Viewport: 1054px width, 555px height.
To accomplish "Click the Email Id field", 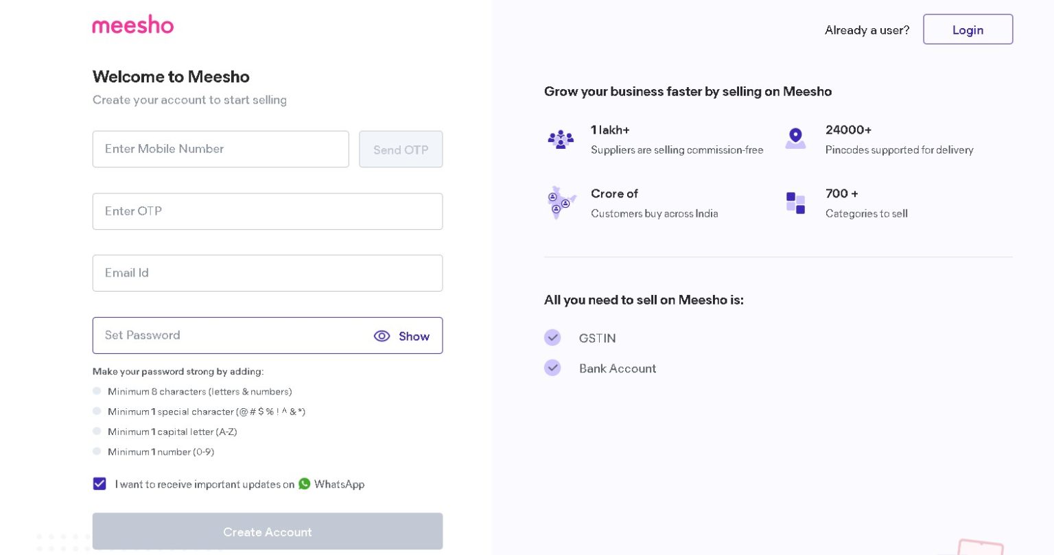I will (x=267, y=272).
